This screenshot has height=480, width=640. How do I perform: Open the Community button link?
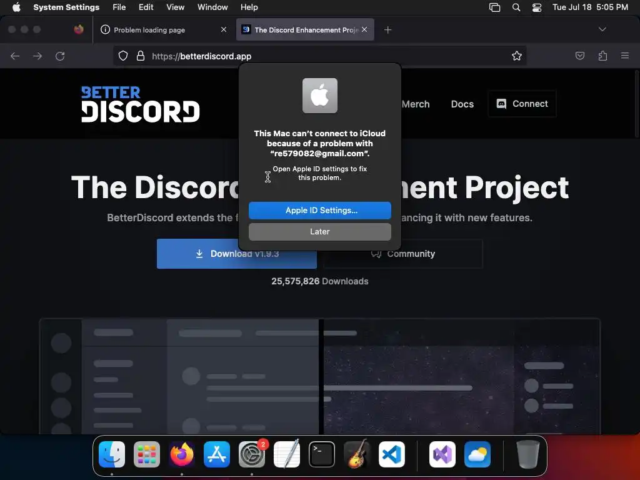tap(403, 254)
